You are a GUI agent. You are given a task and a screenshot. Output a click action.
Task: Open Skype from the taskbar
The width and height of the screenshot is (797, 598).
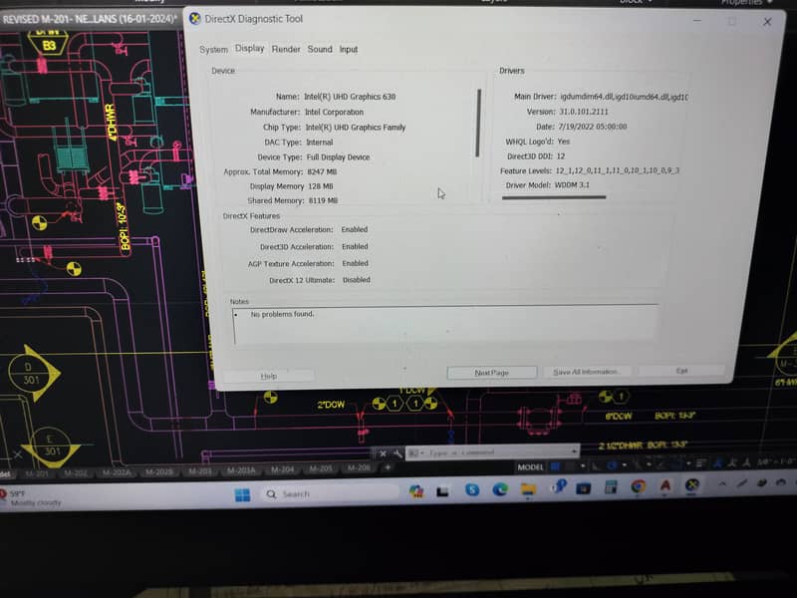pos(472,489)
